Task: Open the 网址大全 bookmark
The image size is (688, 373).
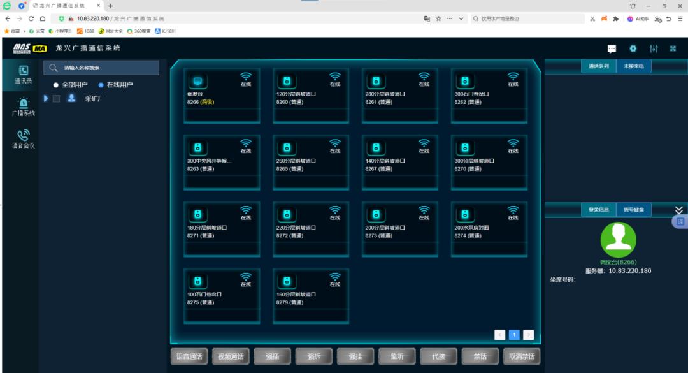Action: click(111, 31)
